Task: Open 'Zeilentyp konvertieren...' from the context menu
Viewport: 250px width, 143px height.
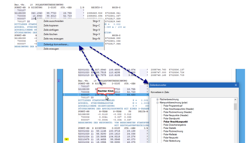Action: (x=56, y=44)
